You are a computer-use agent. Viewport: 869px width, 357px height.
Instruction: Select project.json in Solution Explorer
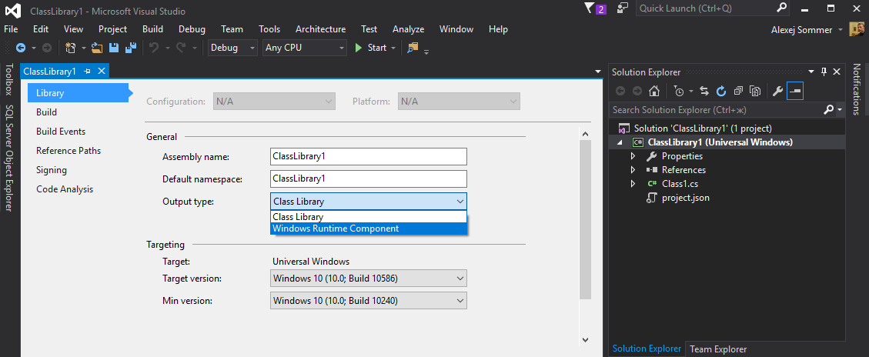point(685,198)
